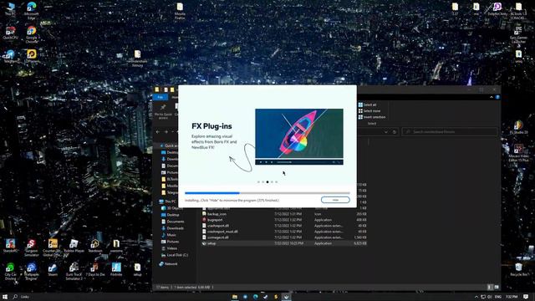Click the Back arrow in File Explorer
Image resolution: width=535 pixels, height=301 pixels.
pyautogui.click(x=158, y=132)
